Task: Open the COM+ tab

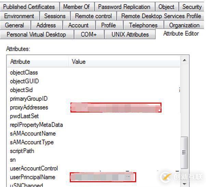Action: (89, 35)
